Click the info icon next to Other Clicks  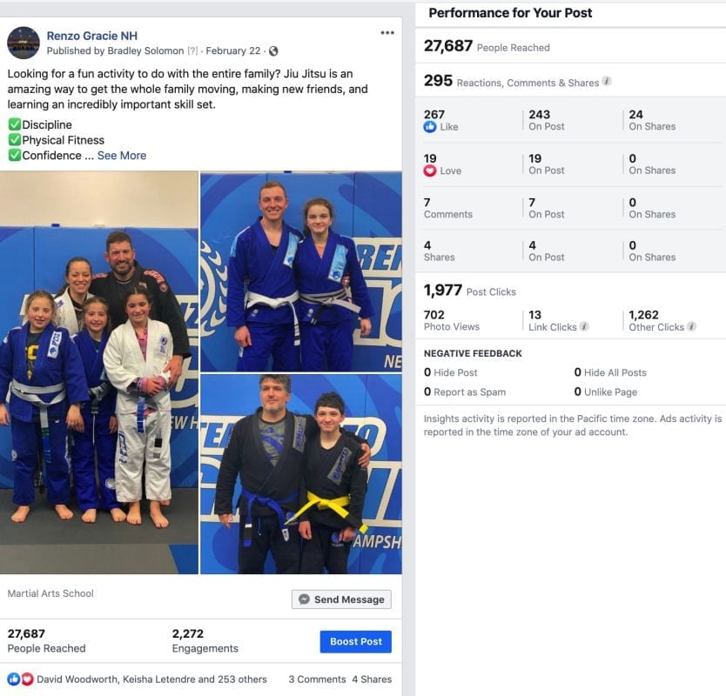(691, 326)
